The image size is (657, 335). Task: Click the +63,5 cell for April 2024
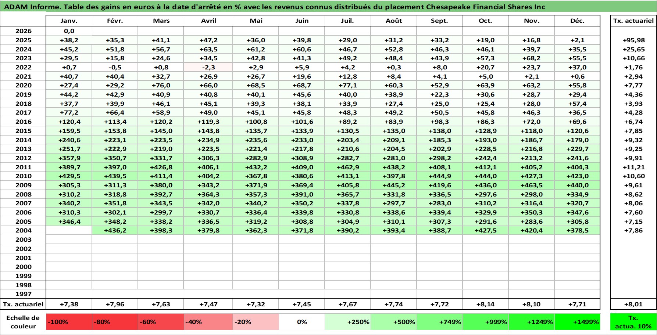point(208,49)
